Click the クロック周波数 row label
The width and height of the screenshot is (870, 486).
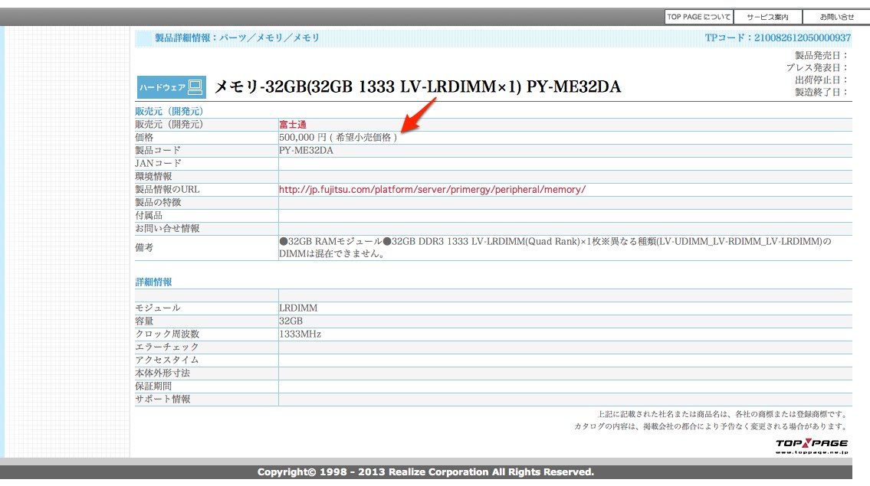click(168, 334)
